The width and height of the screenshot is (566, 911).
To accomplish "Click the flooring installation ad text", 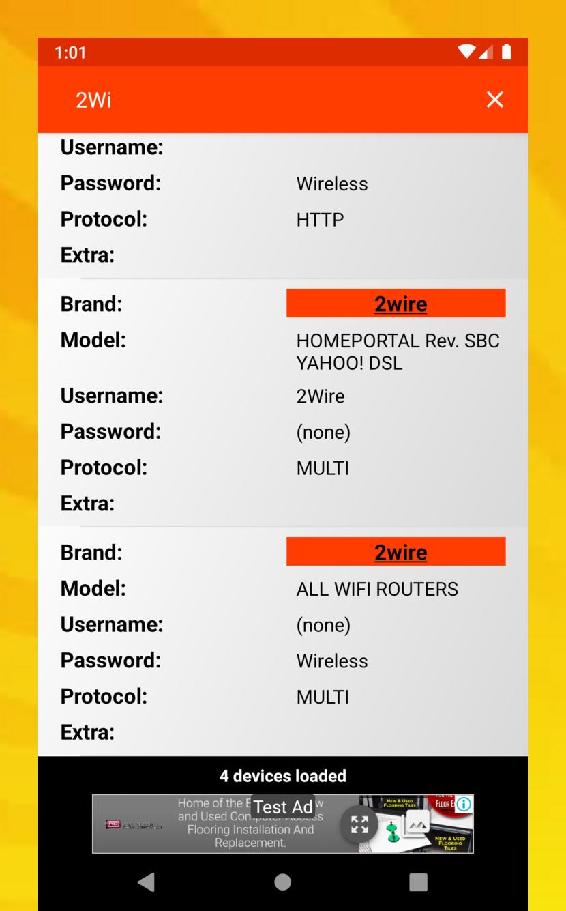I will pyautogui.click(x=249, y=830).
